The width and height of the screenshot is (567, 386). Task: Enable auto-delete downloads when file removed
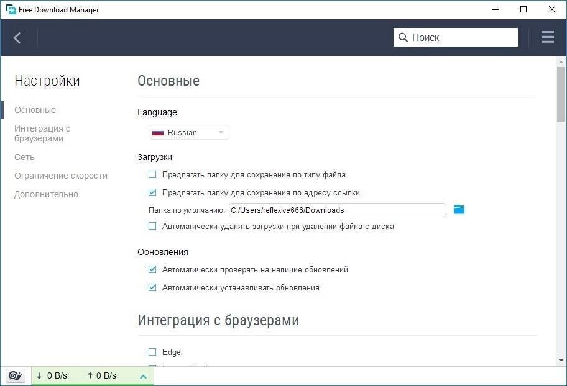152,226
